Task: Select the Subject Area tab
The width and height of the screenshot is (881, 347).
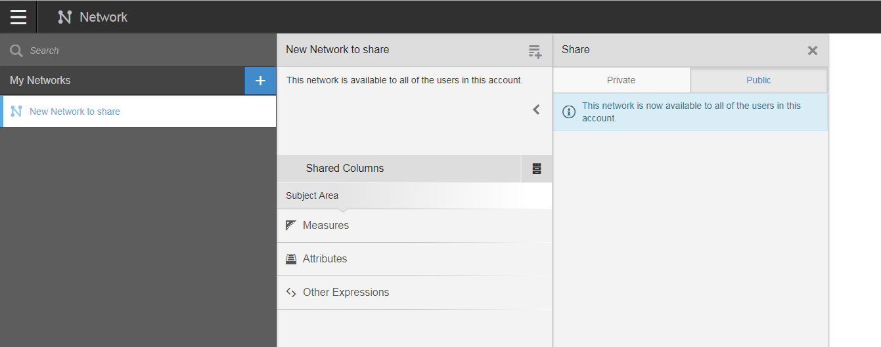Action: click(312, 195)
